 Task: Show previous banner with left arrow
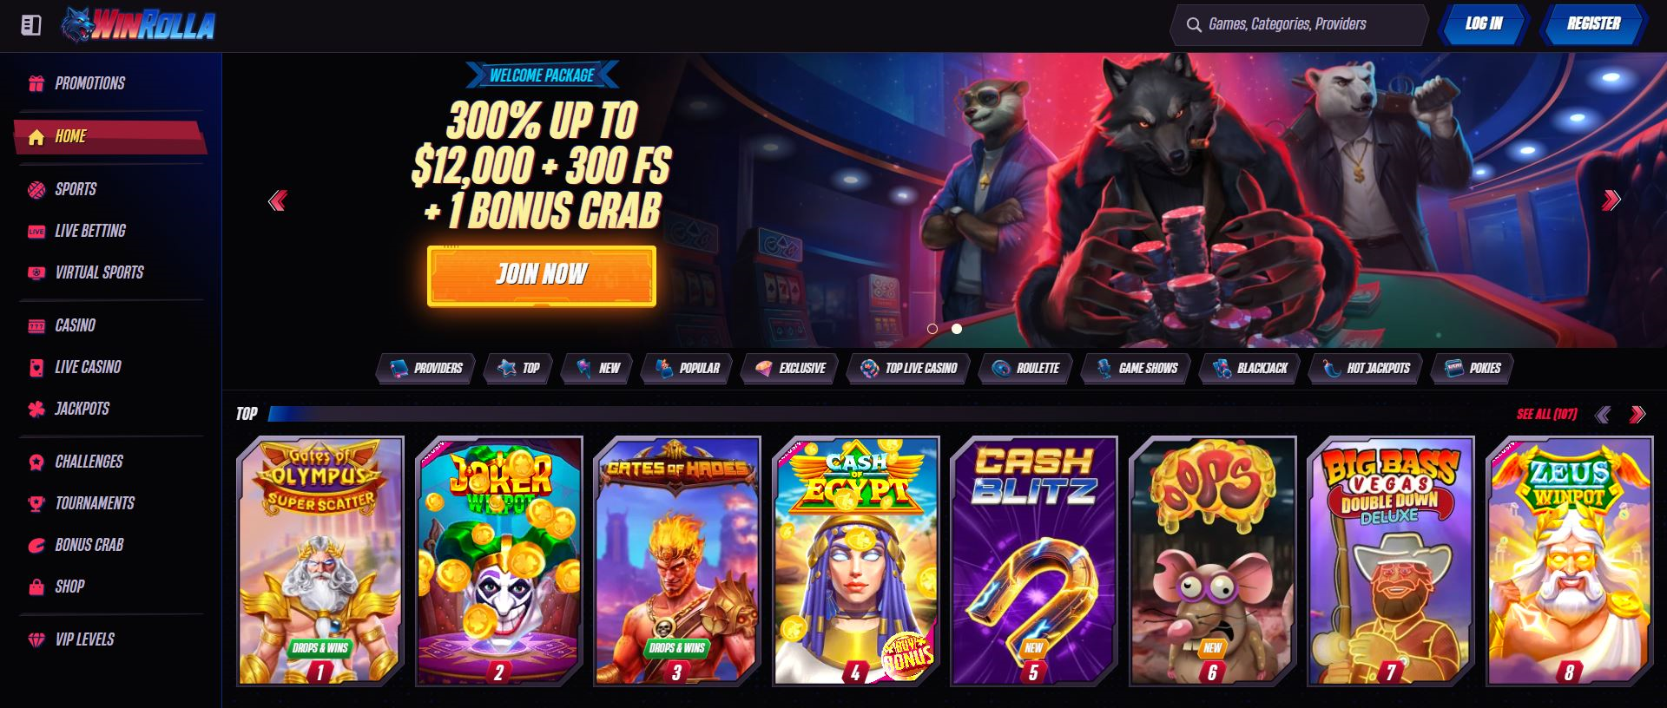pyautogui.click(x=278, y=201)
